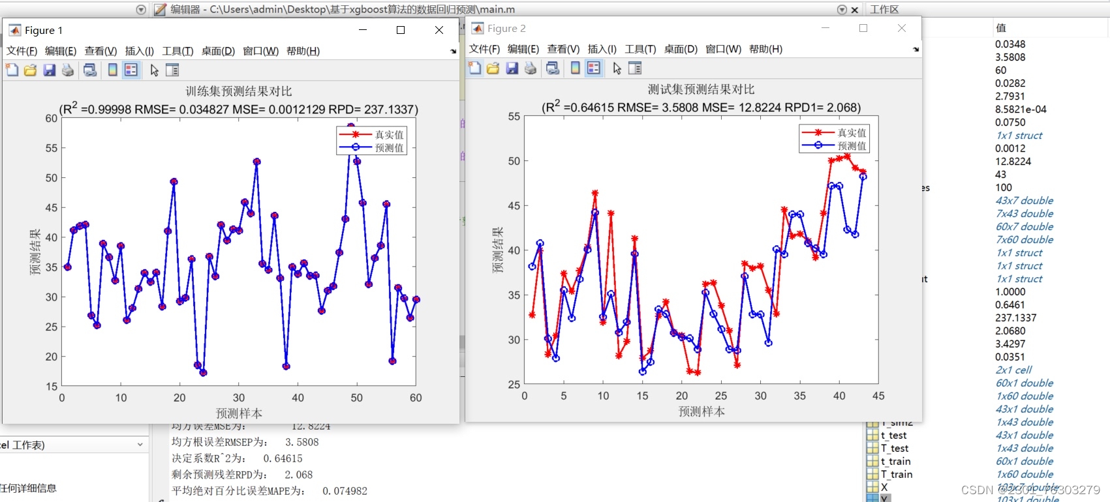Open 编辑(E) menu in Figure 1
The image size is (1110, 502).
tap(61, 51)
